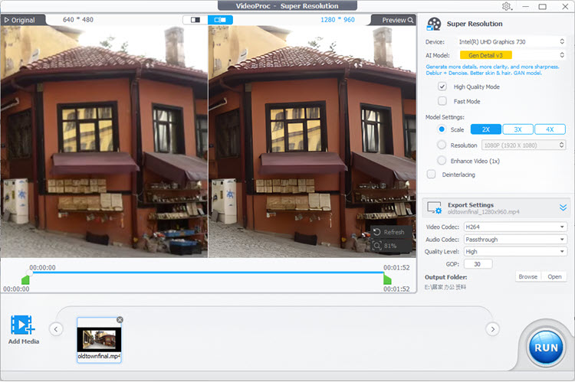575x382 pixels.
Task: Remove oldtownfinal.mp4 clip with X icon
Action: tap(120, 320)
